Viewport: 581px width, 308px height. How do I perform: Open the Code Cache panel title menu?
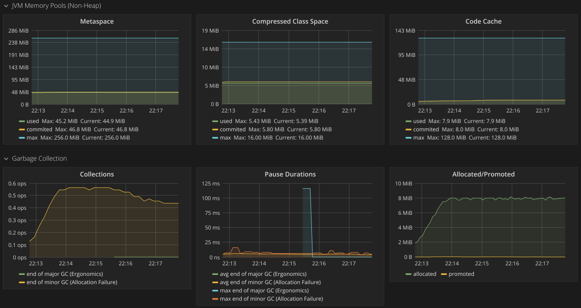(x=483, y=22)
